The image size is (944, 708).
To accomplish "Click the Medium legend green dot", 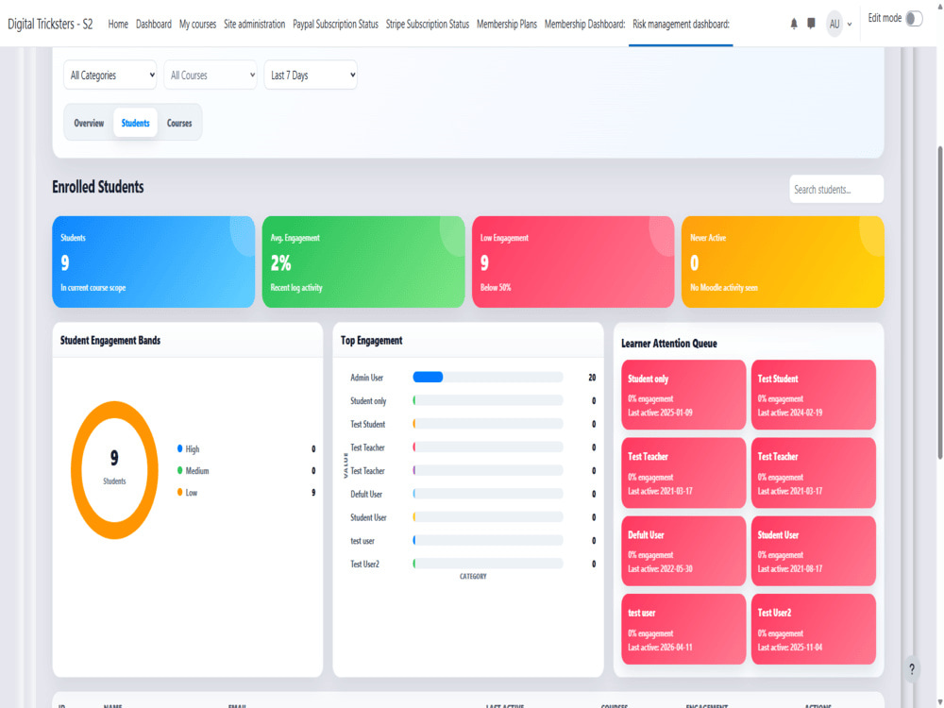I will 180,470.
